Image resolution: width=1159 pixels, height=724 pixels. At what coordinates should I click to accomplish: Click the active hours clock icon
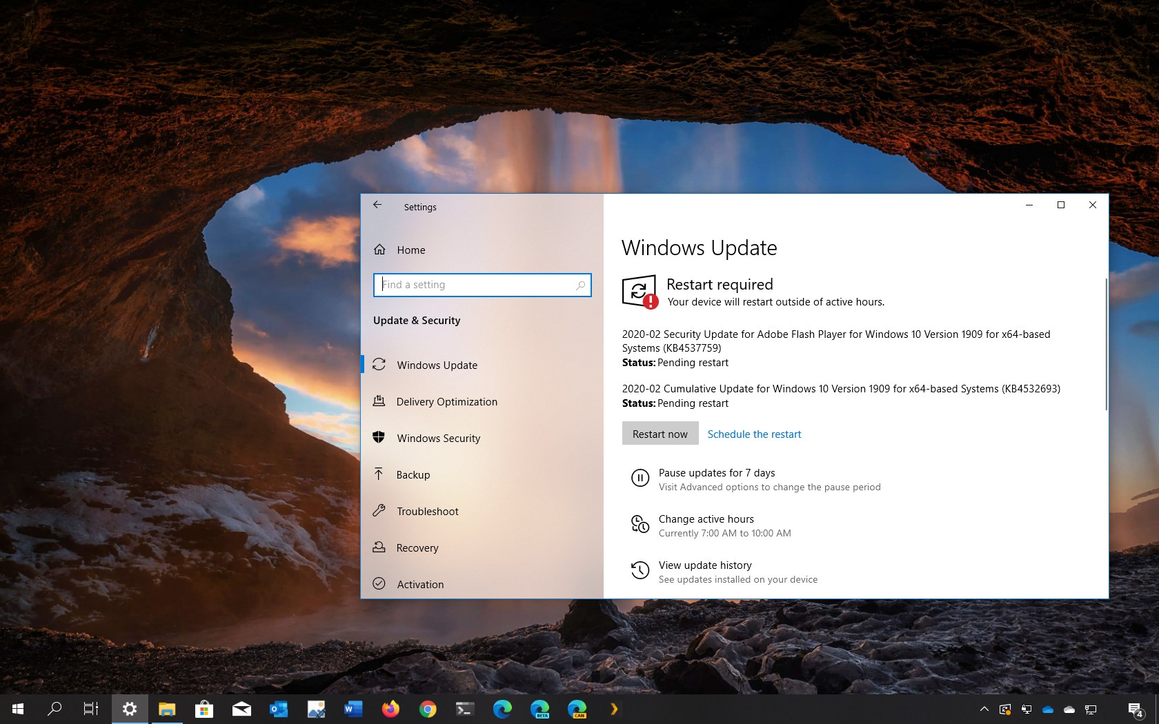point(640,524)
